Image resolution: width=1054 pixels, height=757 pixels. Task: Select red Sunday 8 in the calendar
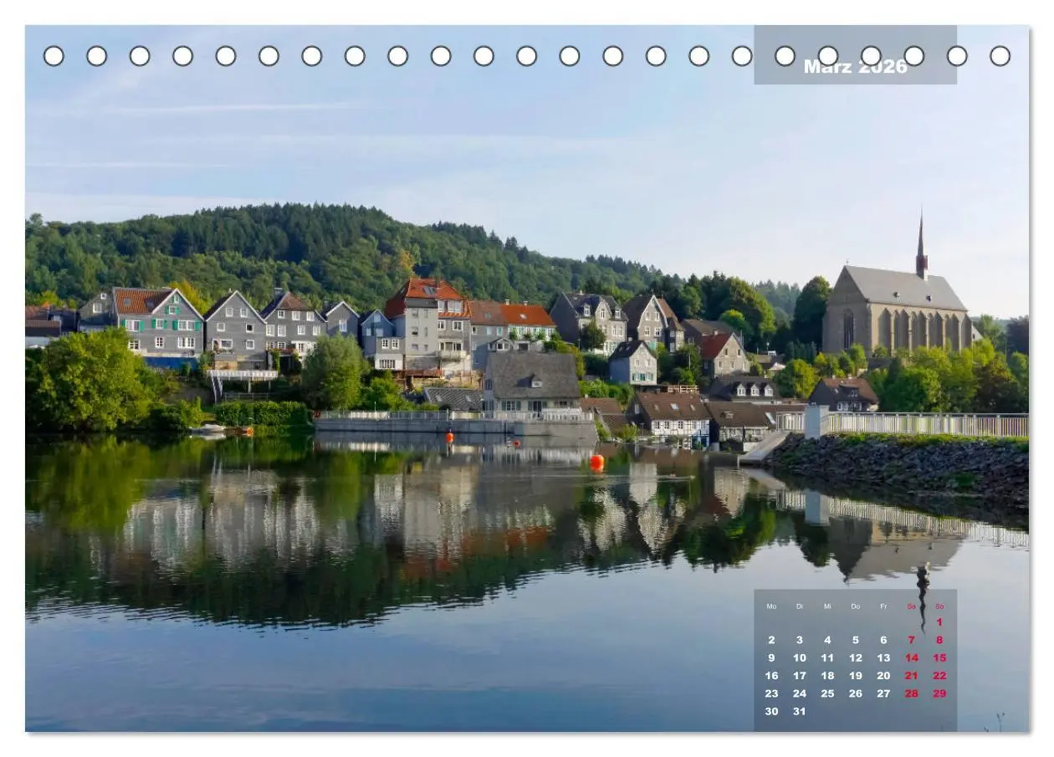tap(939, 640)
